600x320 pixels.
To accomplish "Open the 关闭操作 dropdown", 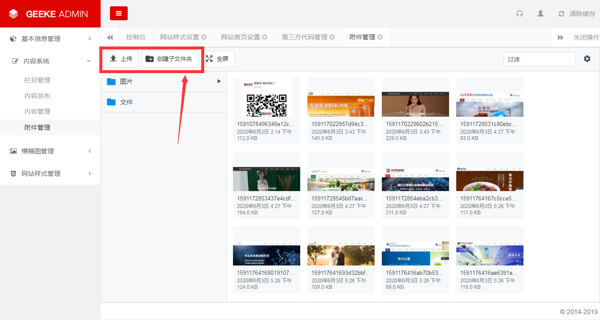I will click(585, 37).
